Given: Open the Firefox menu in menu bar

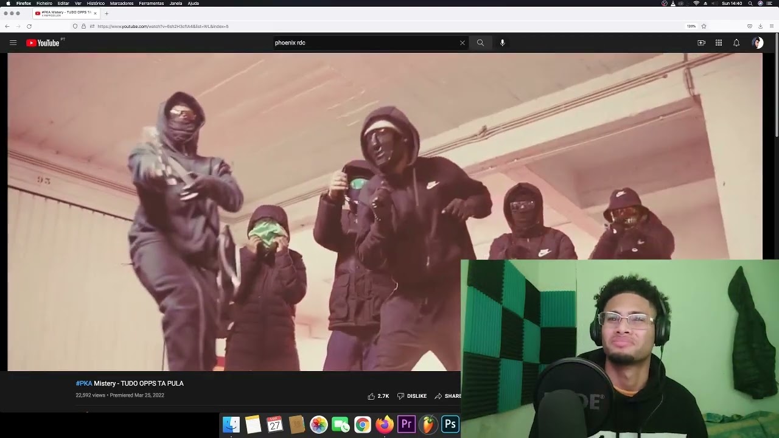Looking at the screenshot, I should (x=24, y=3).
